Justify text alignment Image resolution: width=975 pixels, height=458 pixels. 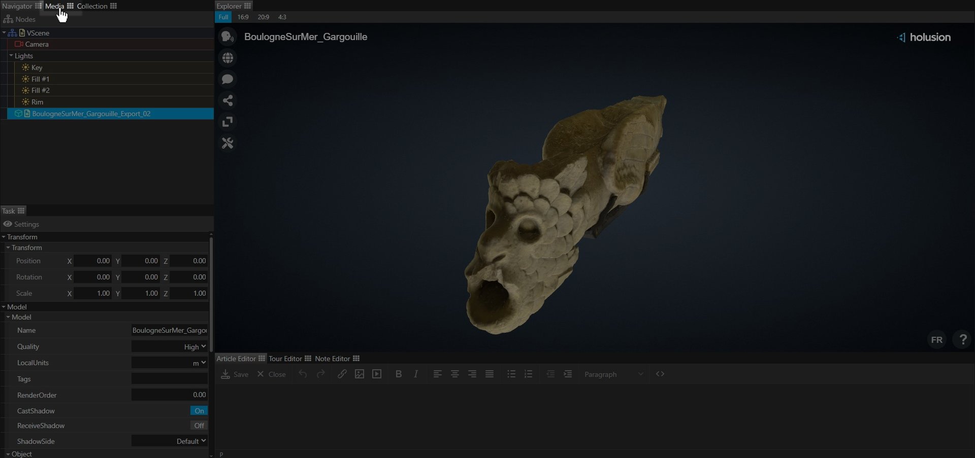click(x=490, y=374)
